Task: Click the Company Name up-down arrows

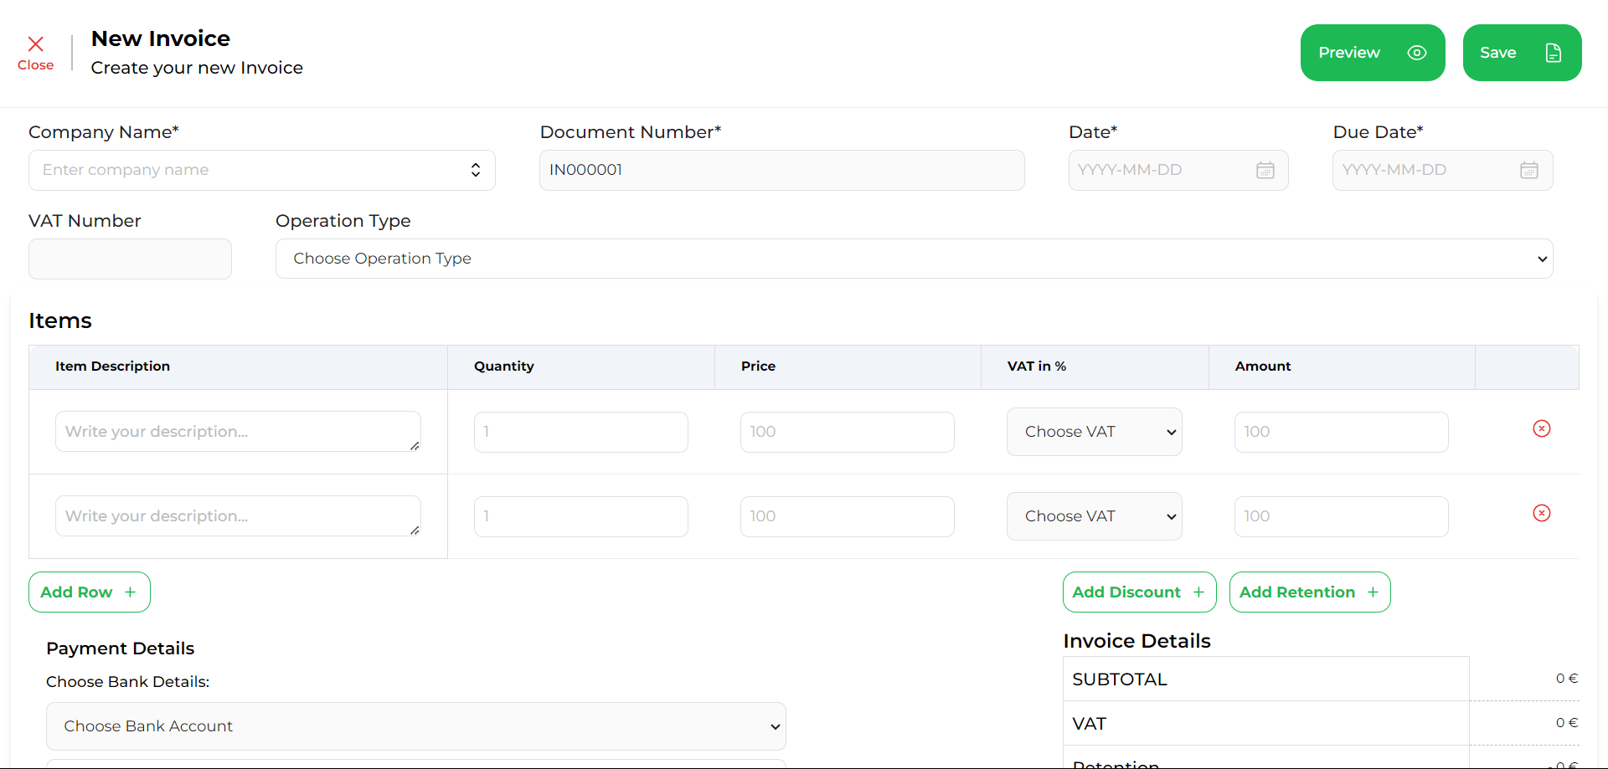Action: click(x=476, y=170)
